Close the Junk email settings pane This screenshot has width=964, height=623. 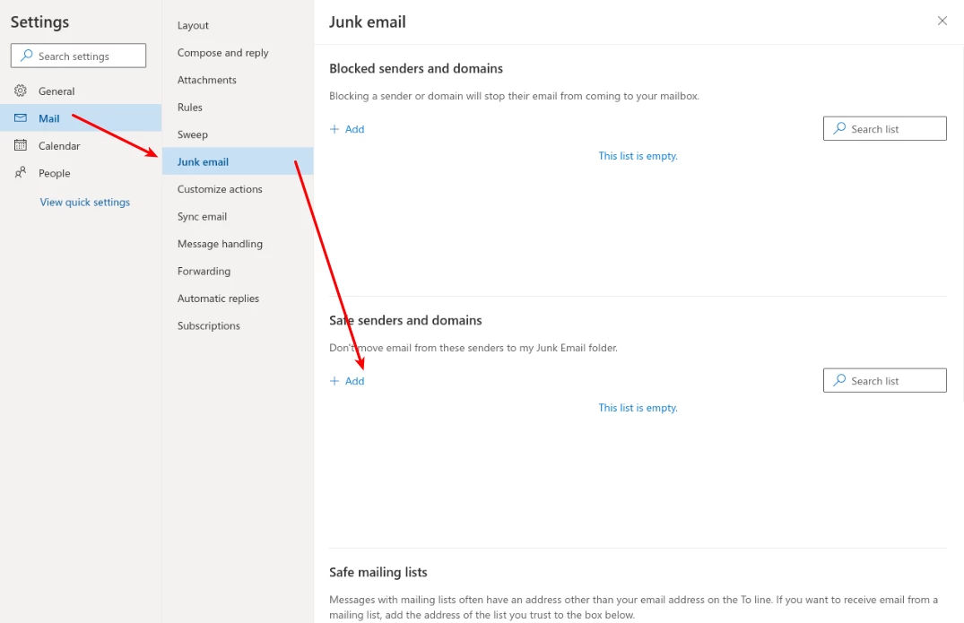942,20
